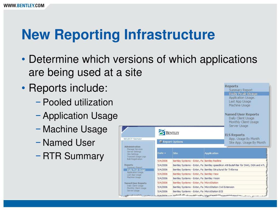Open App. Usage By Month ELS report
280x210 pixels.
(x=244, y=139)
